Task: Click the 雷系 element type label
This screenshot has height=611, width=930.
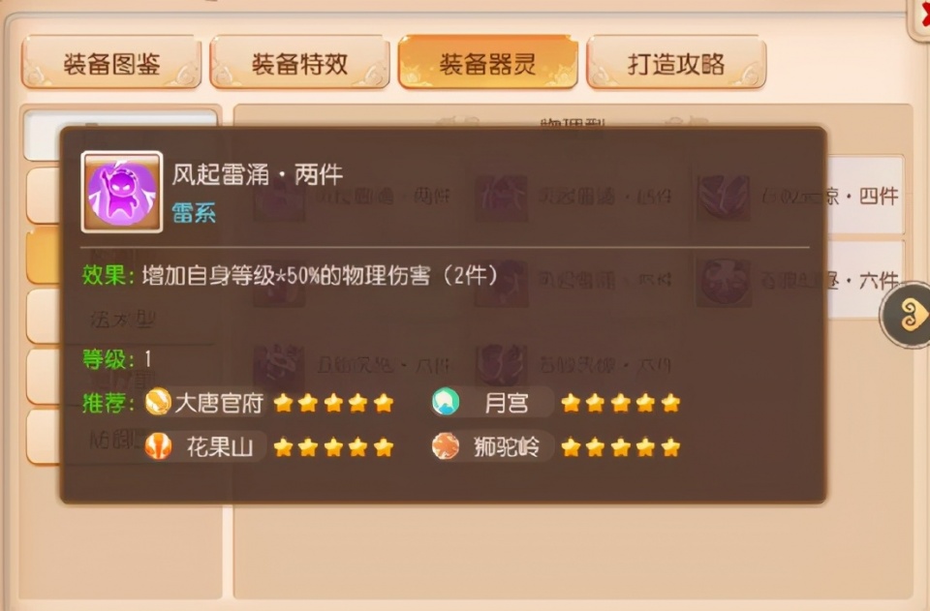Action: (x=194, y=213)
